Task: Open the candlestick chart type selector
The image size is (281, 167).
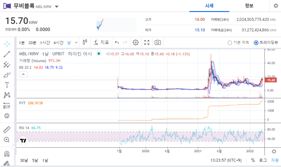Action: 85,42
